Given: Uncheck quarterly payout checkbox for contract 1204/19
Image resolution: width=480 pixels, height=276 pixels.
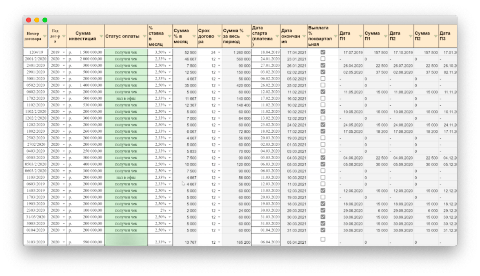Looking at the screenshot, I should pos(323,52).
